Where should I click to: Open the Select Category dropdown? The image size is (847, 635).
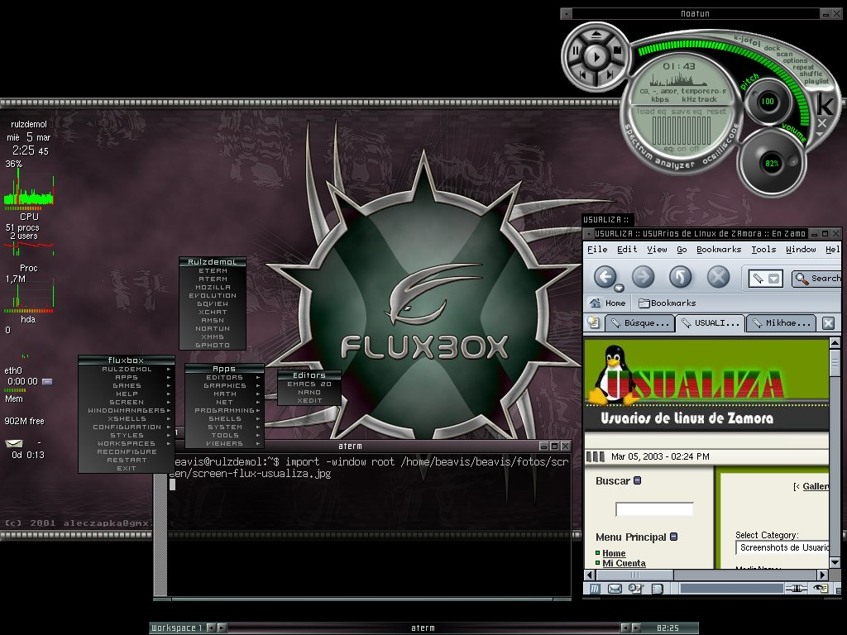tap(782, 547)
